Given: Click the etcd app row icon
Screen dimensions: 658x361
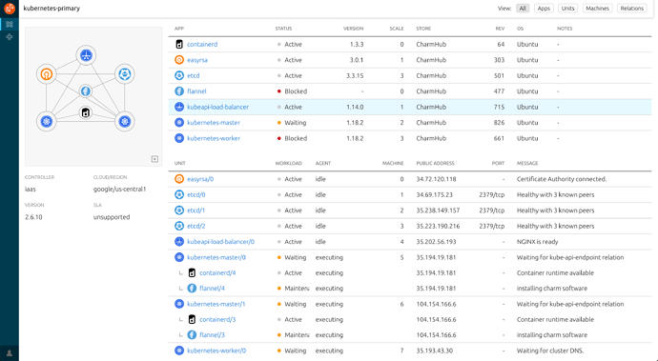Looking at the screenshot, I should (179, 75).
